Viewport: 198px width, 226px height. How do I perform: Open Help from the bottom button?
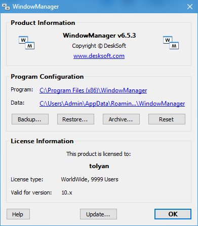(18, 214)
